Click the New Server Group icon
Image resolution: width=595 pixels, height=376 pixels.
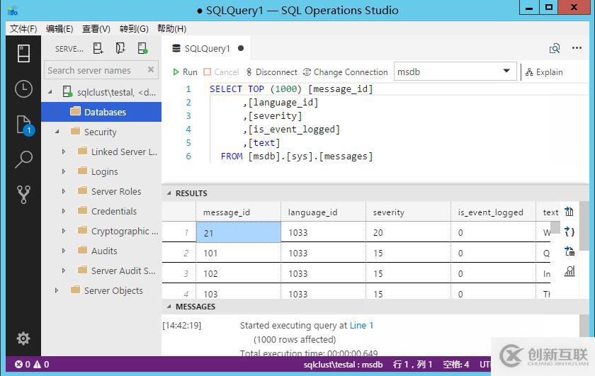120,49
